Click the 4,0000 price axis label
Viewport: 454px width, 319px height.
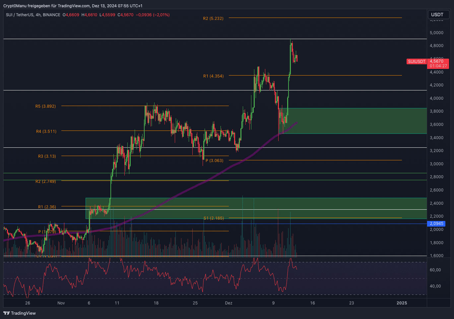[436, 98]
